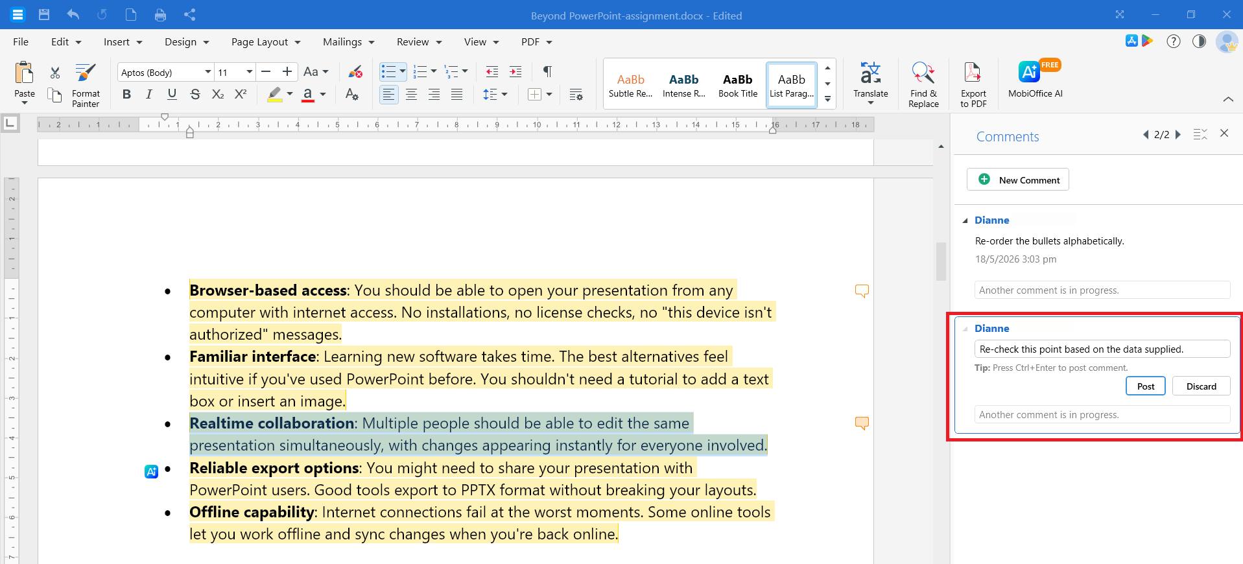
Task: Open the Translate tool
Action: 870,84
